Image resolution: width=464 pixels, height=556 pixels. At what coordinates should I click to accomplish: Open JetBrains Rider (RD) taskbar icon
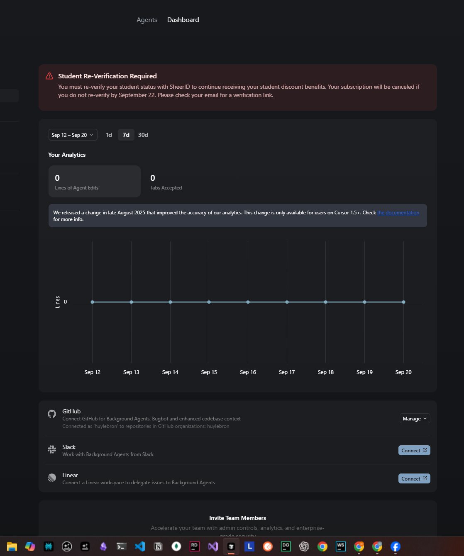click(195, 546)
